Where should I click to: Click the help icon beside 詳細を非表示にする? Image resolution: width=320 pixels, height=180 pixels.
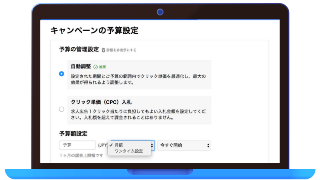click(103, 50)
